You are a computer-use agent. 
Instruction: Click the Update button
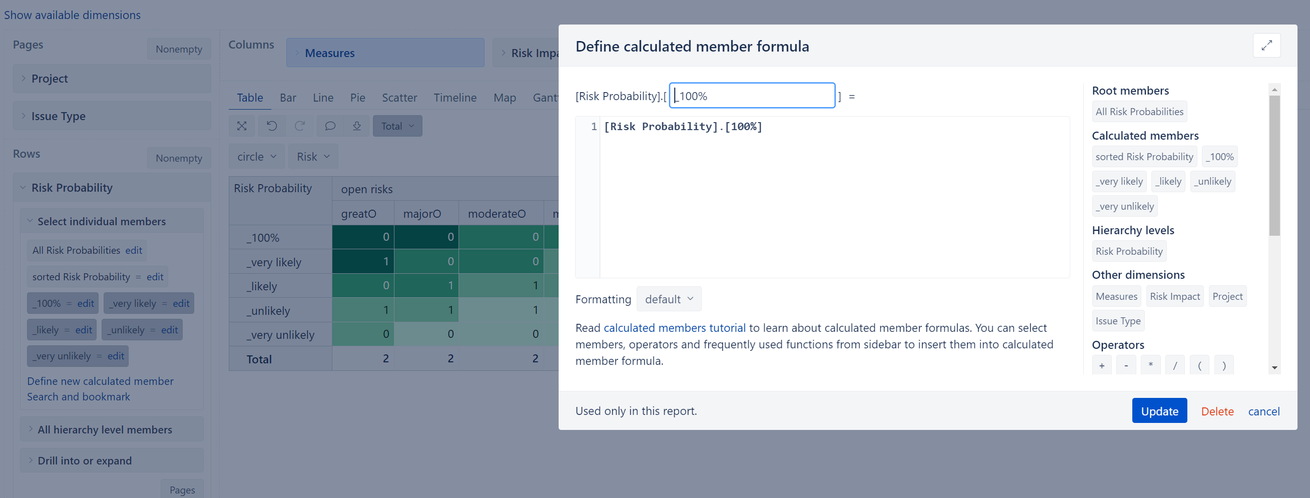click(1159, 410)
